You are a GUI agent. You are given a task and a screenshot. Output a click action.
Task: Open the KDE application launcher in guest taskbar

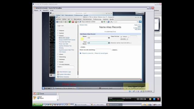43,88
